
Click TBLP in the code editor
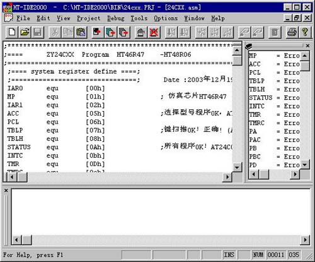click(15, 130)
